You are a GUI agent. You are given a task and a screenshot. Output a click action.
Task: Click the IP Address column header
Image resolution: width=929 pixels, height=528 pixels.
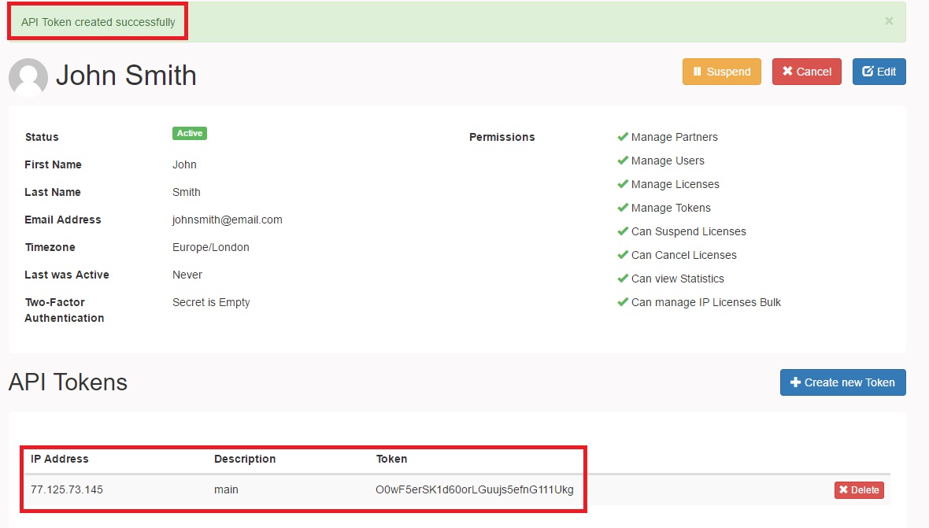point(59,459)
